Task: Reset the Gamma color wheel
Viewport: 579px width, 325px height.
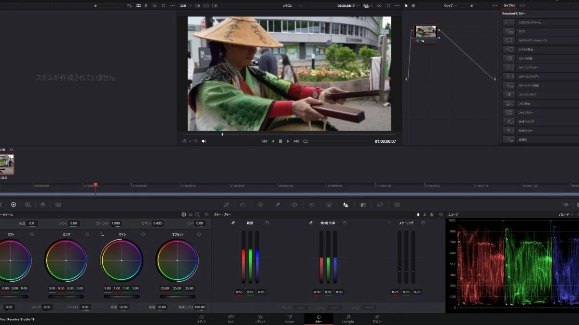Action: point(87,234)
